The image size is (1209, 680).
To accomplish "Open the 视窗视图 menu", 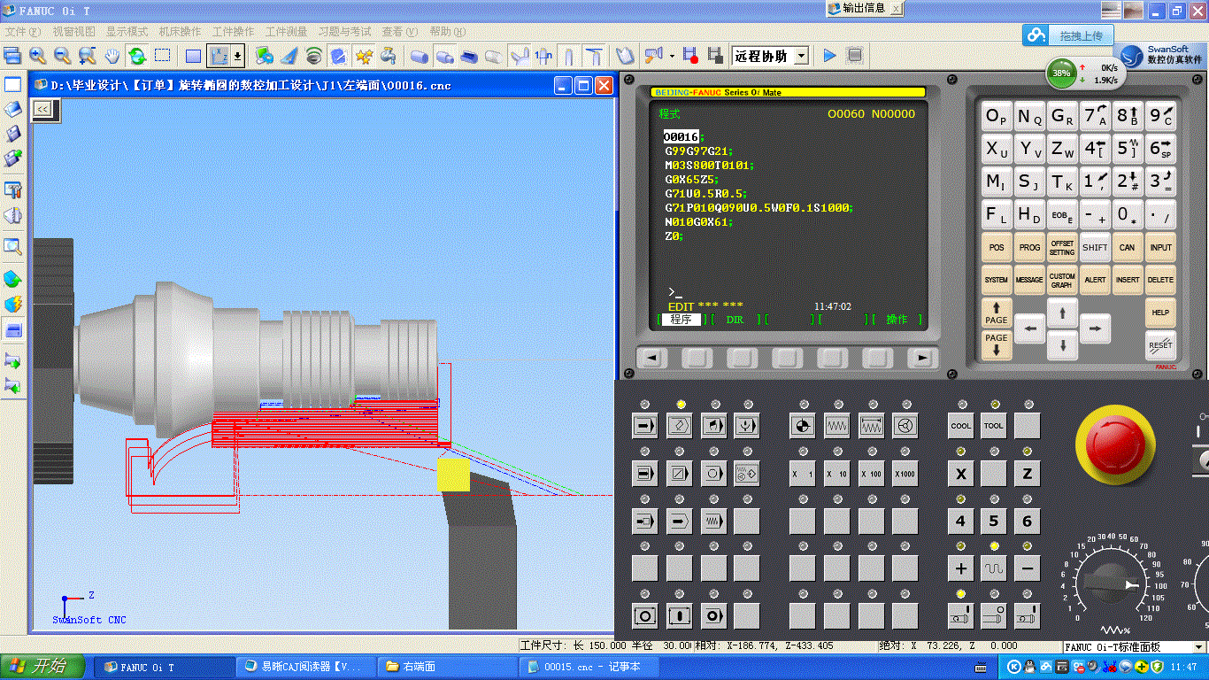I will click(x=73, y=31).
